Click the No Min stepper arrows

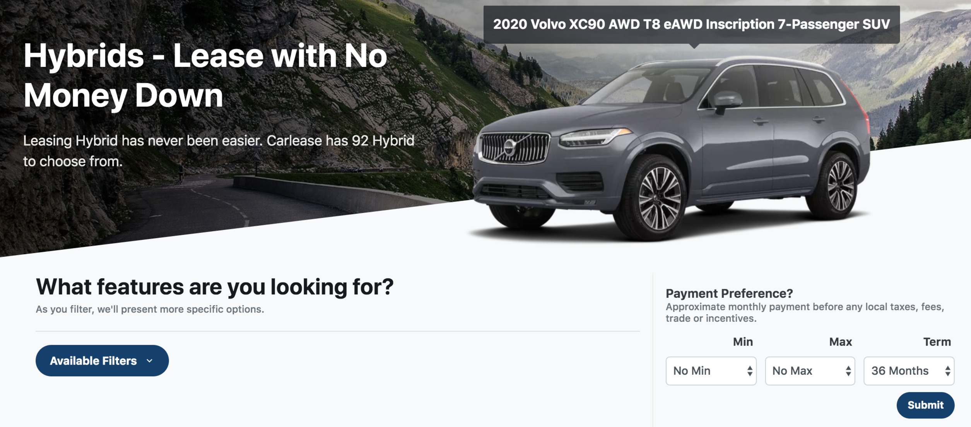click(x=750, y=371)
